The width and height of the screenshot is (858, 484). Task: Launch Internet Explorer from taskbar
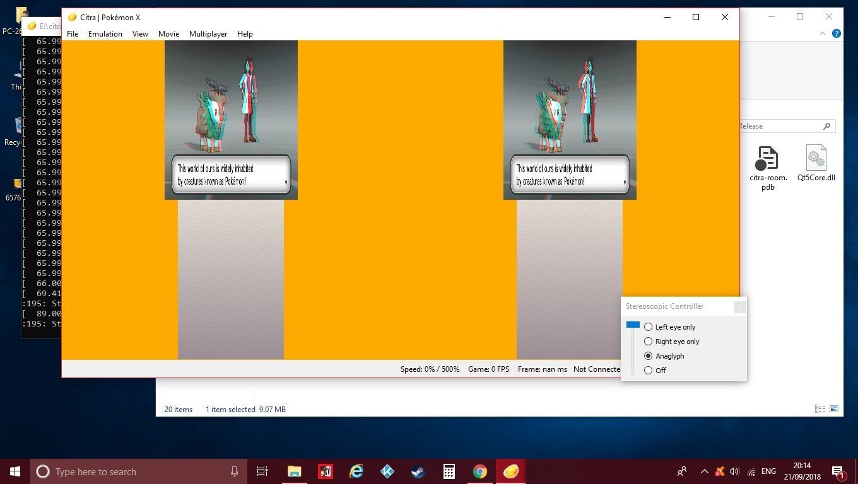pos(356,471)
